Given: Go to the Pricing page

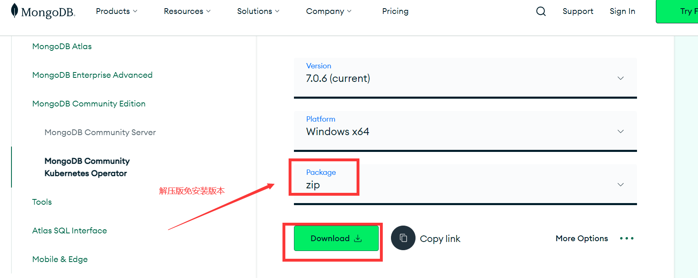Looking at the screenshot, I should pos(395,11).
